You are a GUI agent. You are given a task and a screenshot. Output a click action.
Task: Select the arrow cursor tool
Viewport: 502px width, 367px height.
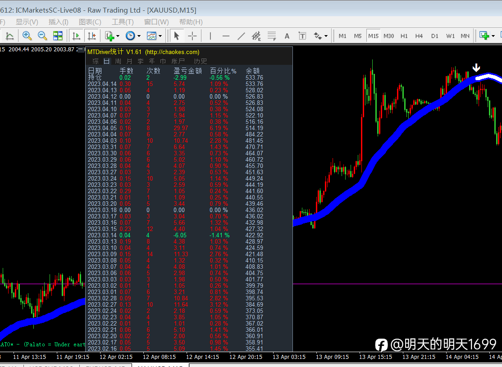click(176, 36)
